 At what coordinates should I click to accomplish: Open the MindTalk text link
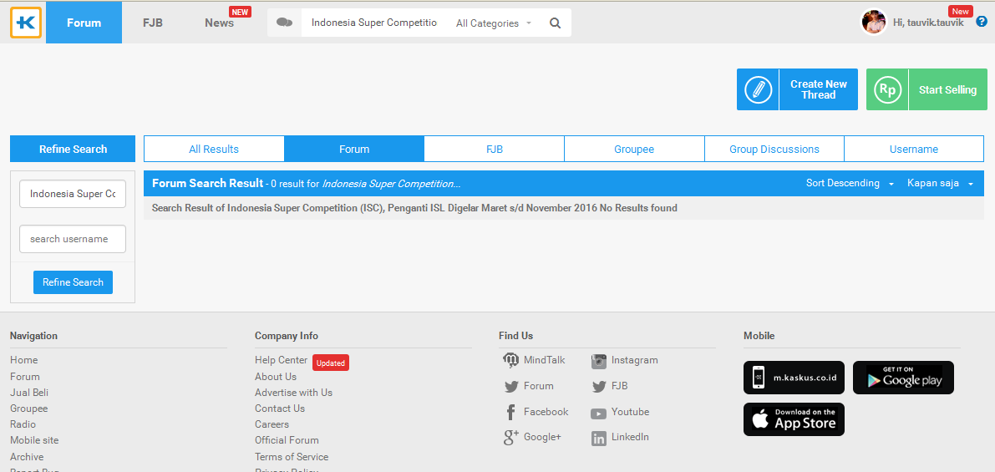point(545,360)
